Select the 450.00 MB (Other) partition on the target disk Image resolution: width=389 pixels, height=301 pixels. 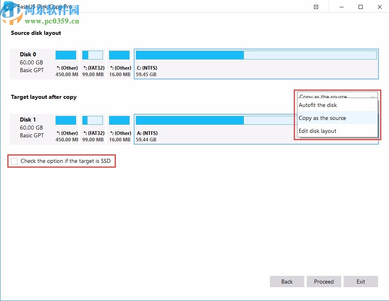[x=66, y=129]
